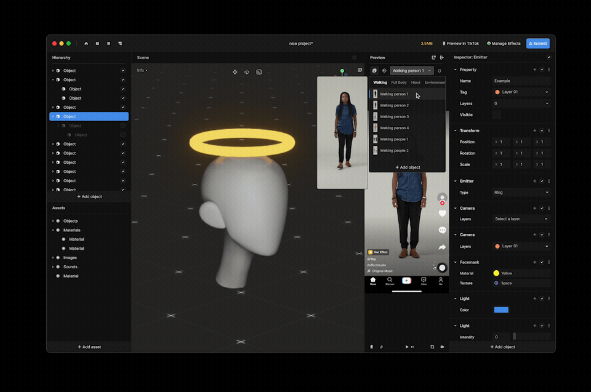Image resolution: width=591 pixels, height=392 pixels.
Task: Open the Layers dropdown showing 0
Action: pyautogui.click(x=521, y=103)
